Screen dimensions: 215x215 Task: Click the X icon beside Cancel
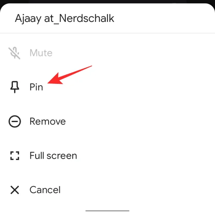(15, 190)
